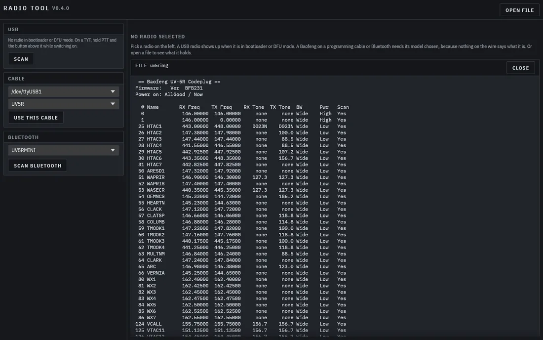Click the Scan column header
This screenshot has height=340, width=543.
(x=343, y=107)
